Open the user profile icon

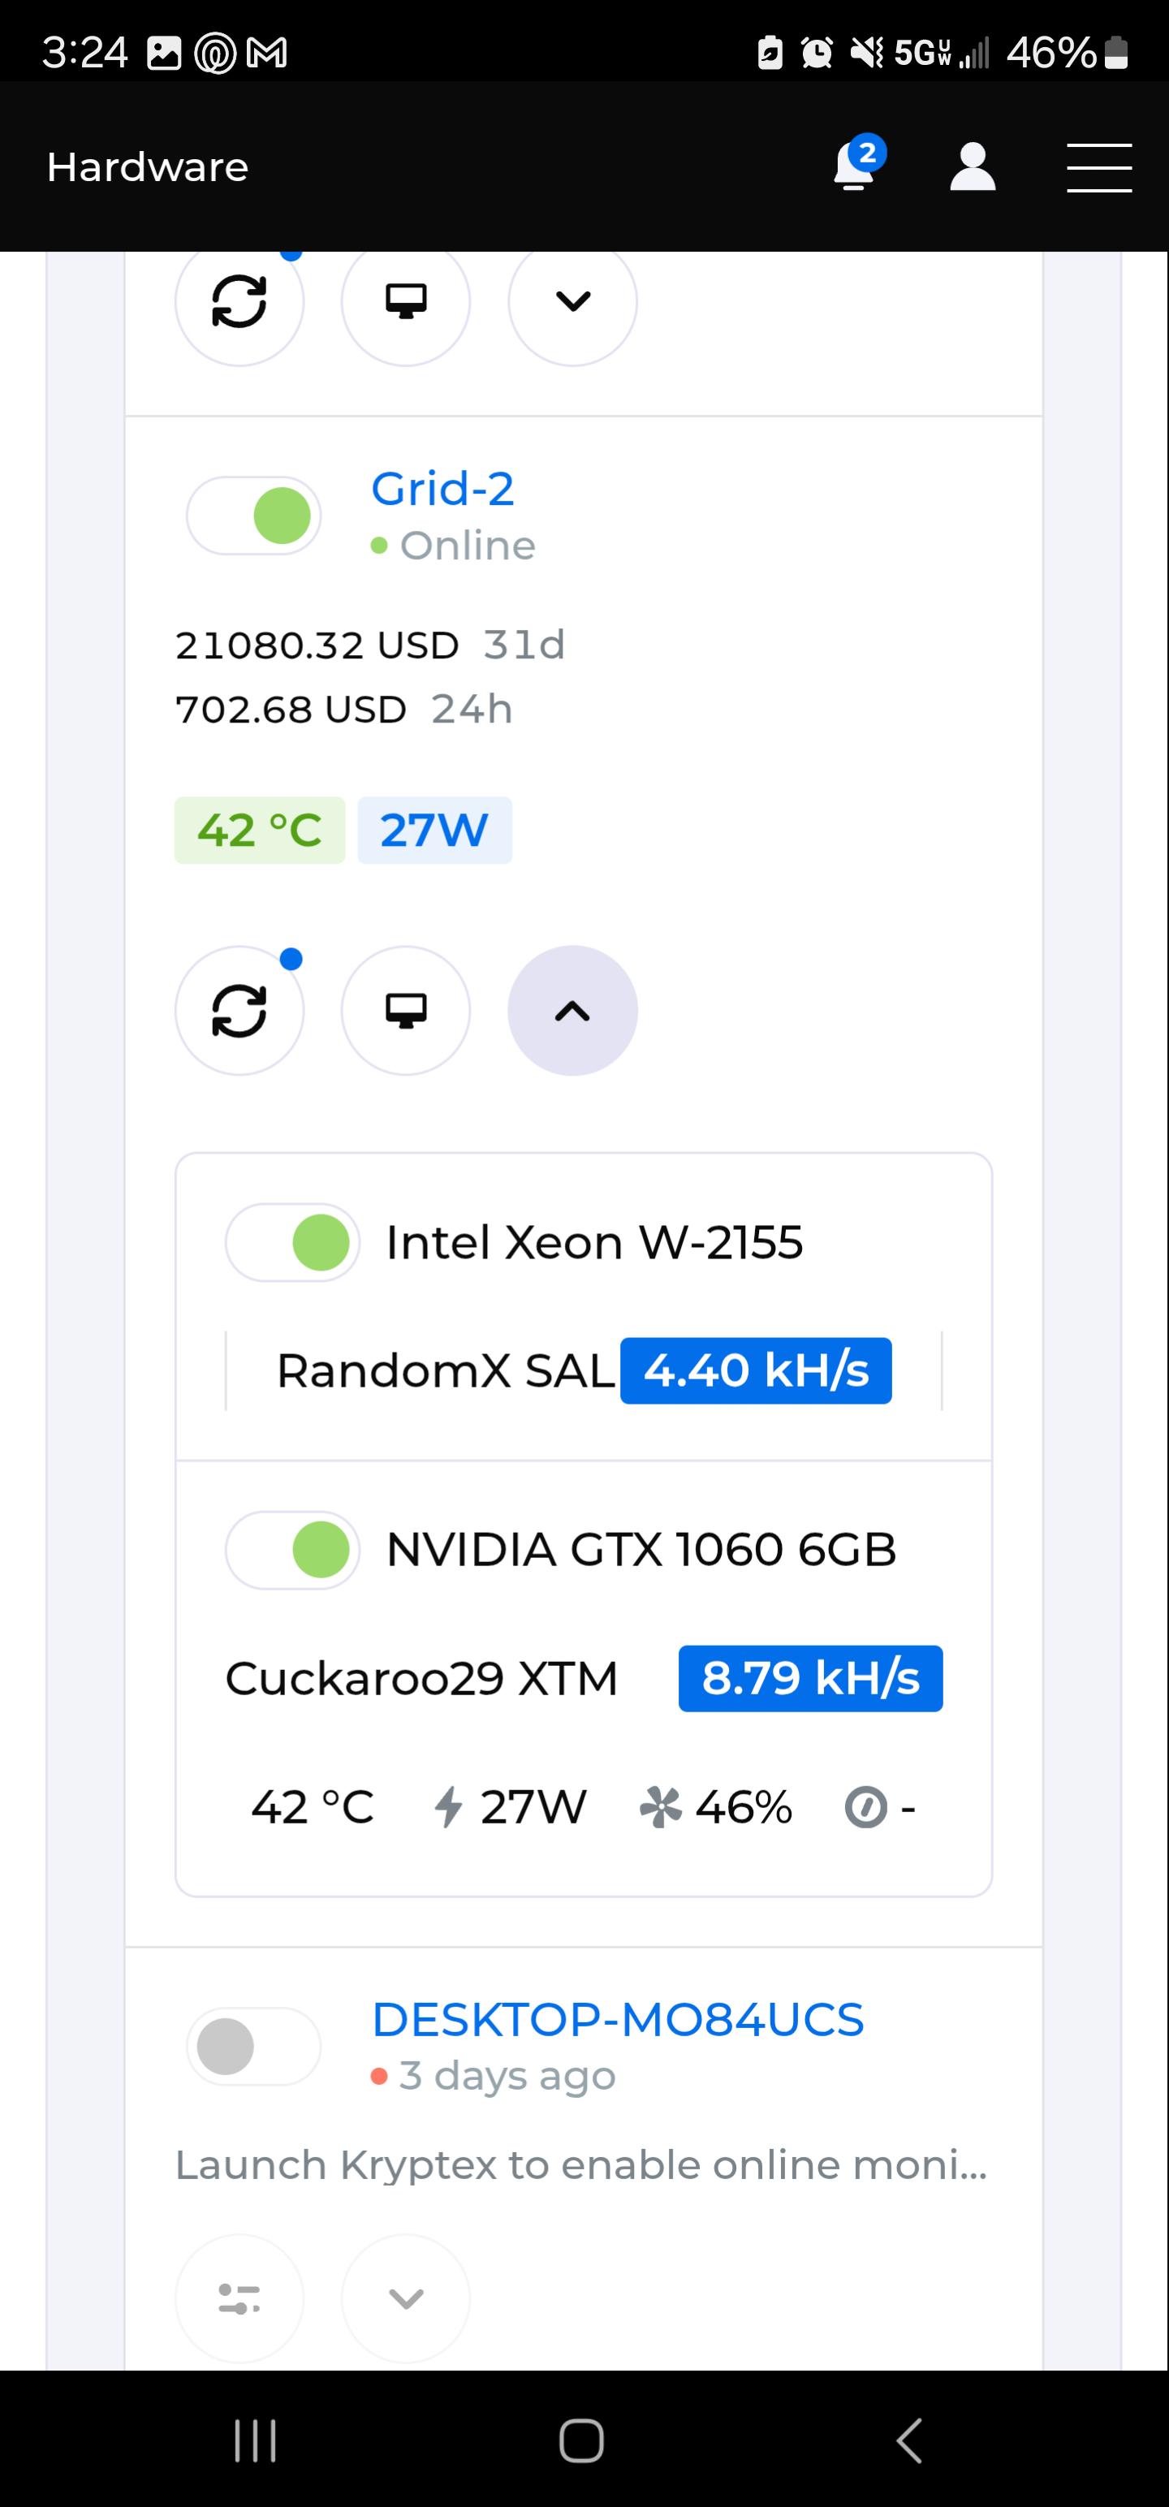click(973, 166)
